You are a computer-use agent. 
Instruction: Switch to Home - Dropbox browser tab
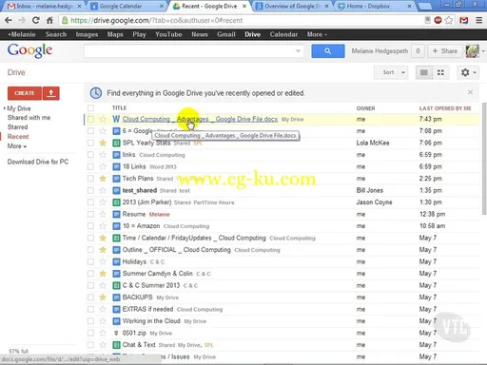click(374, 6)
